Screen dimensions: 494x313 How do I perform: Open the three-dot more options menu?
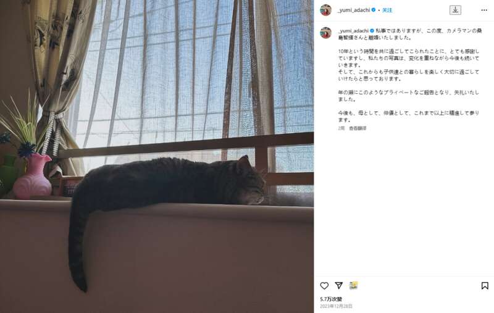tap(484, 10)
